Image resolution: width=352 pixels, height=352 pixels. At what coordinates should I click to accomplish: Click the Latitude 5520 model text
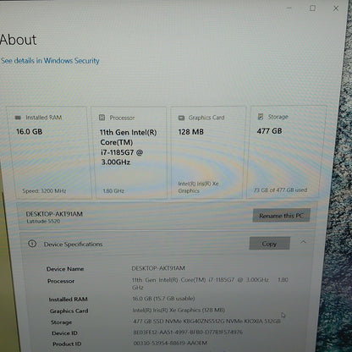43,221
